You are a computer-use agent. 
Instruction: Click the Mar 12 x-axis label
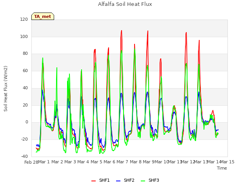(x=188, y=162)
